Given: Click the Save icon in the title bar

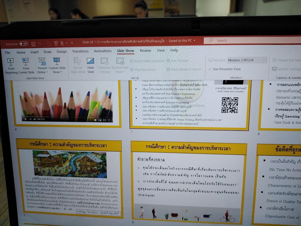Looking at the screenshot, I should [34, 44].
